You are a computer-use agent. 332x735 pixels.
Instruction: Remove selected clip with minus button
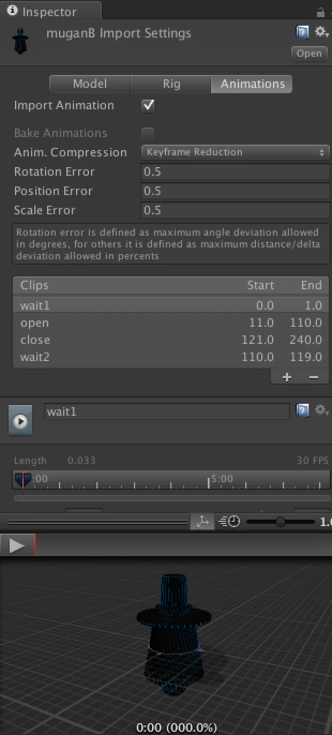pyautogui.click(x=314, y=378)
